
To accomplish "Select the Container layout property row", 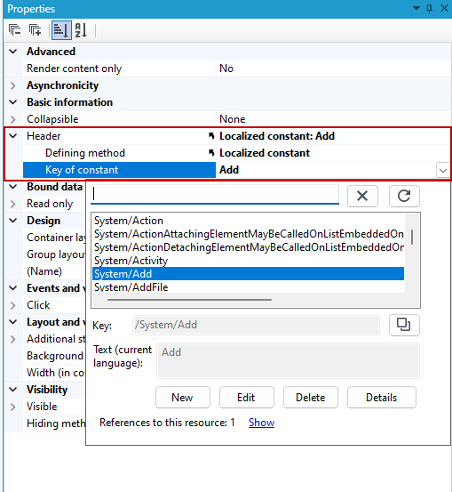I will point(54,238).
